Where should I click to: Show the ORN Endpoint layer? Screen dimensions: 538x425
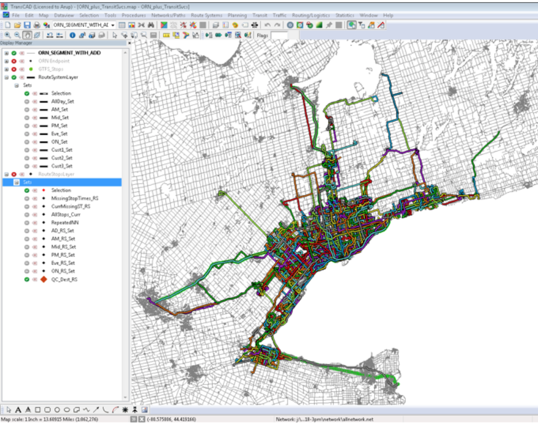14,61
